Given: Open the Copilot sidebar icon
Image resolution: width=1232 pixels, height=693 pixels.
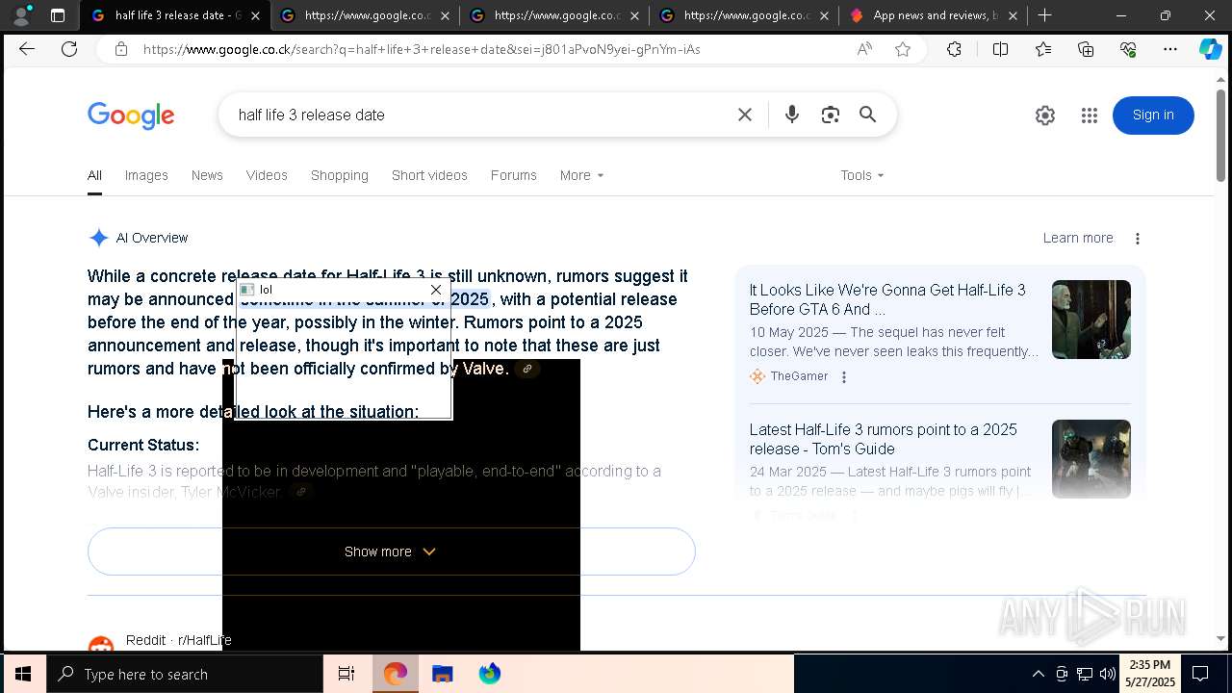Looking at the screenshot, I should point(1210,49).
